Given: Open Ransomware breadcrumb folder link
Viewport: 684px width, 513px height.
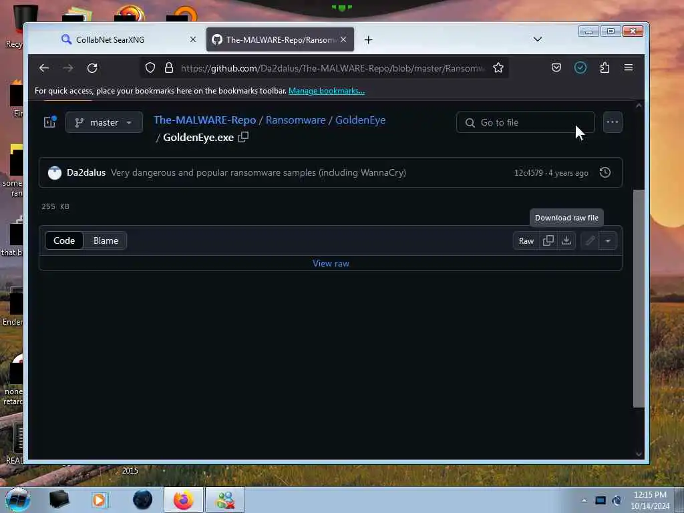Looking at the screenshot, I should (x=296, y=120).
